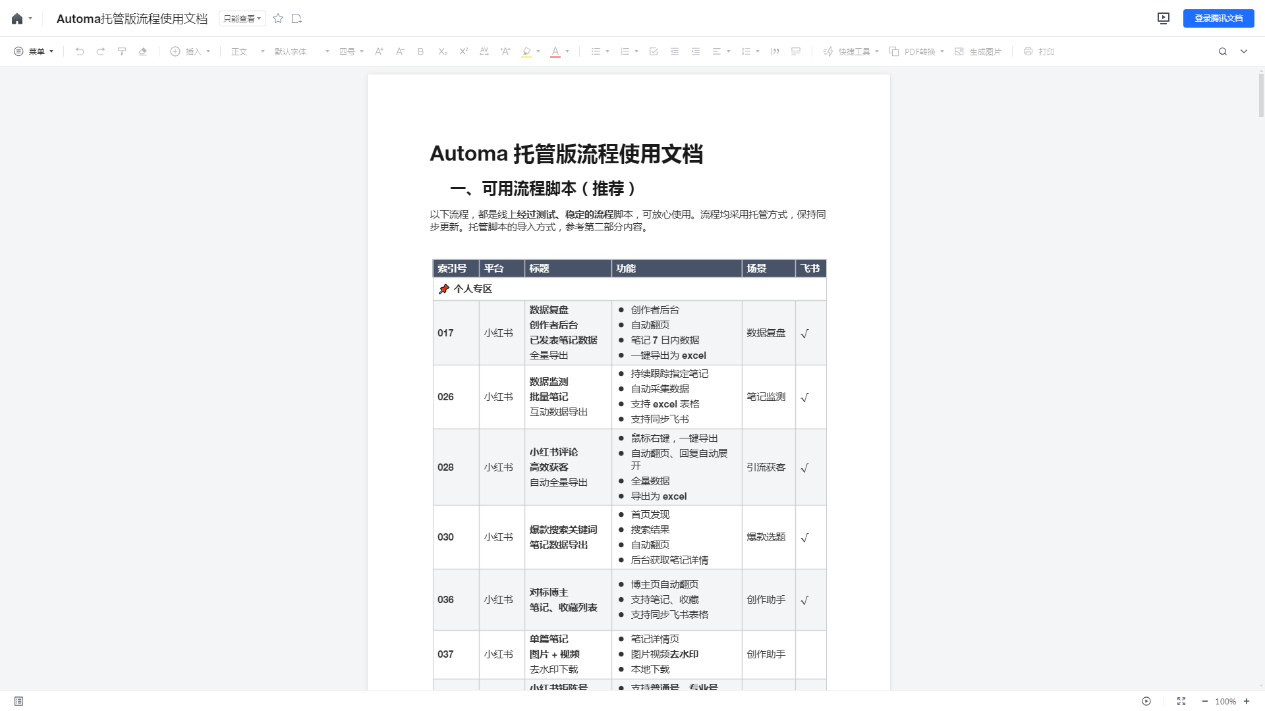Image resolution: width=1265 pixels, height=711 pixels.
Task: Apply the yellow highlight color
Action: point(526,51)
